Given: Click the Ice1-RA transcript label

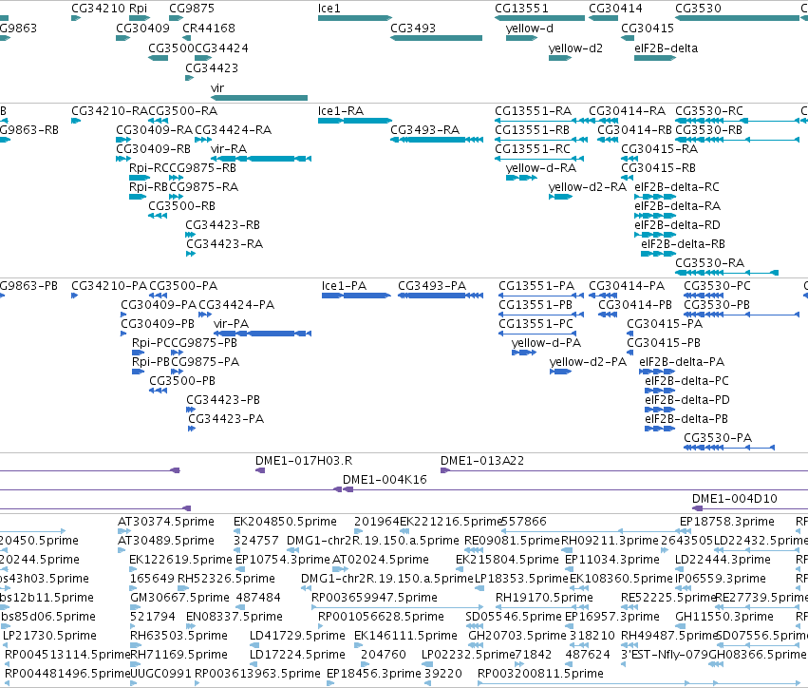Looking at the screenshot, I should point(341,111).
